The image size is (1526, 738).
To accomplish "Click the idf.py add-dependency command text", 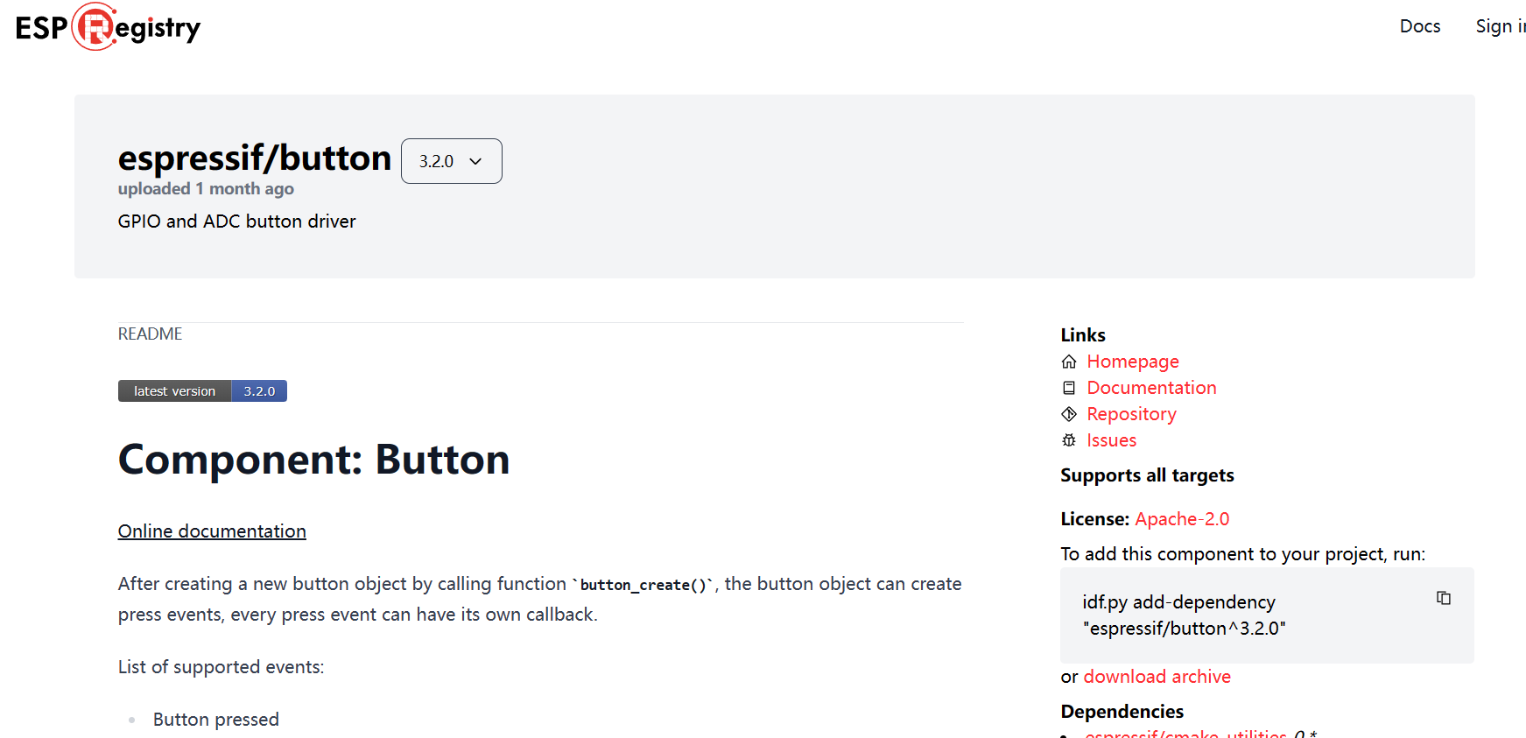I will click(x=1183, y=615).
